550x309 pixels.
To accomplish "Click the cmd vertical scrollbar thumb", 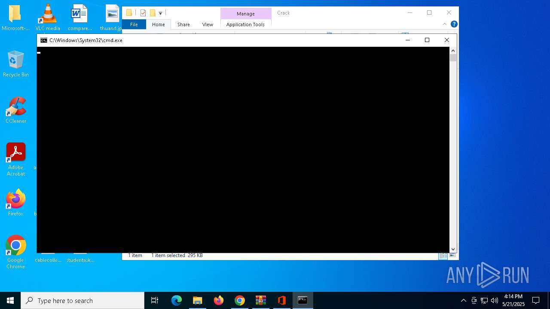I will [x=453, y=58].
